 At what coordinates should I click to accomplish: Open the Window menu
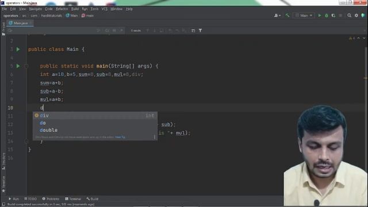click(116, 9)
